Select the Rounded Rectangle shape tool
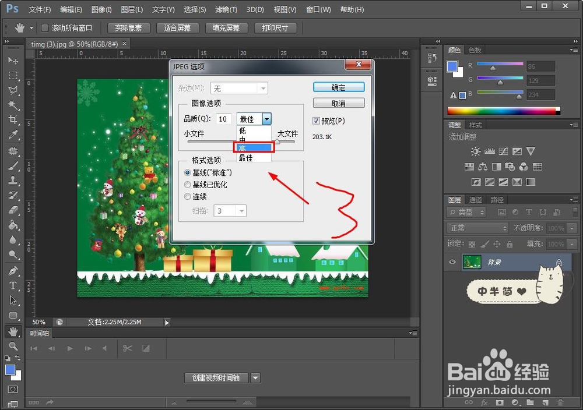 (13, 315)
